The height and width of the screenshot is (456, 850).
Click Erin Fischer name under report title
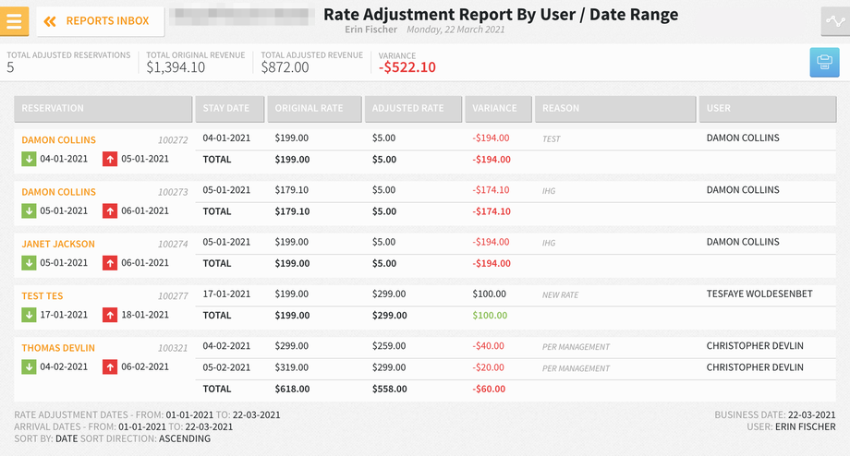pos(371,30)
